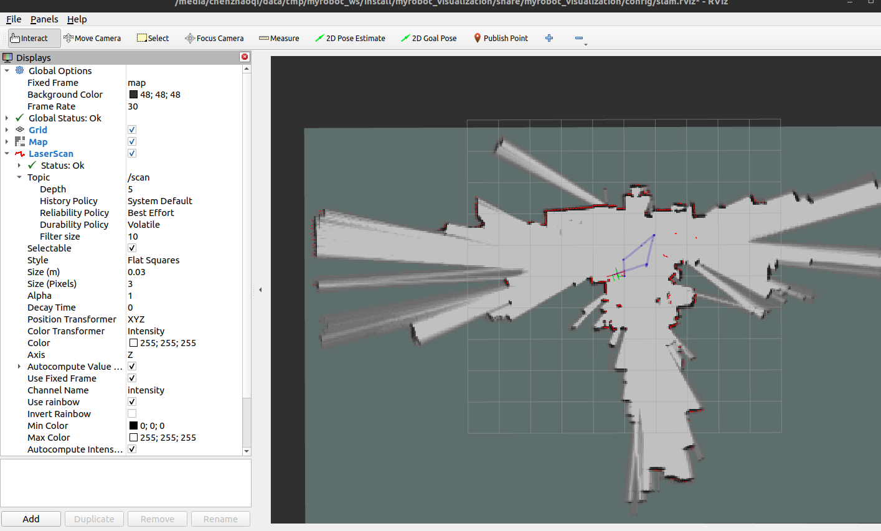This screenshot has width=881, height=531.
Task: Collapse the LaserScan tree item
Action: coord(7,153)
